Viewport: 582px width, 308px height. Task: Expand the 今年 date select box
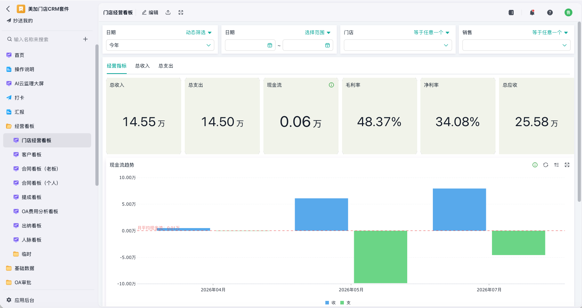click(x=160, y=45)
